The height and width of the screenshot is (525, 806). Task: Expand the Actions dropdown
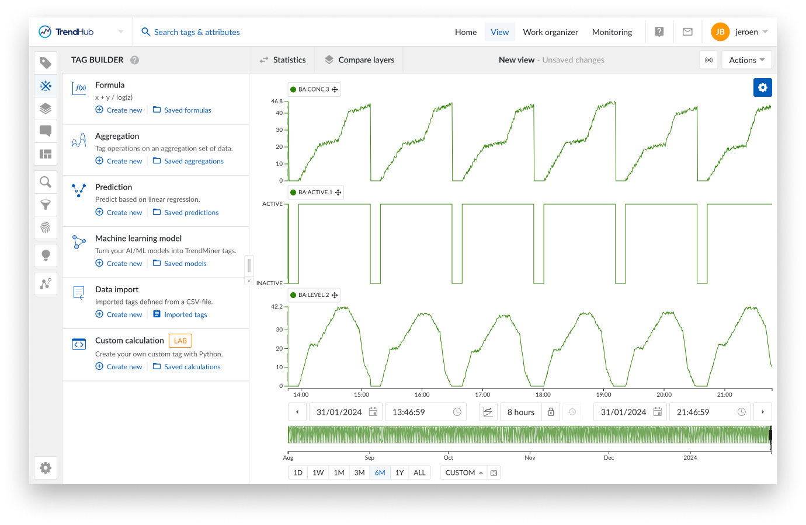click(746, 60)
